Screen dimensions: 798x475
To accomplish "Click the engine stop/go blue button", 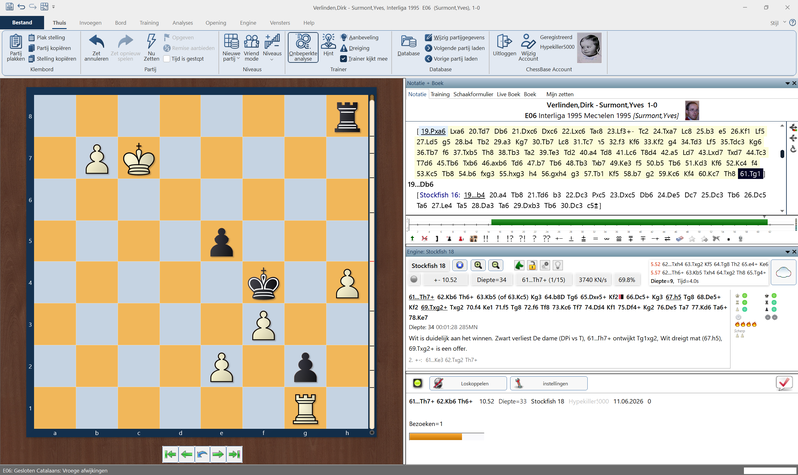I will point(460,265).
